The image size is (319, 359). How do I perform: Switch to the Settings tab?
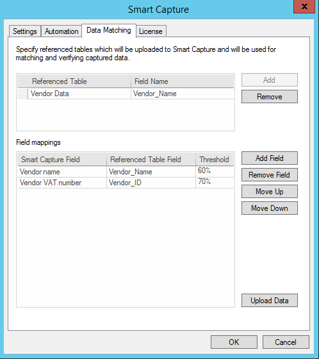pyautogui.click(x=25, y=31)
